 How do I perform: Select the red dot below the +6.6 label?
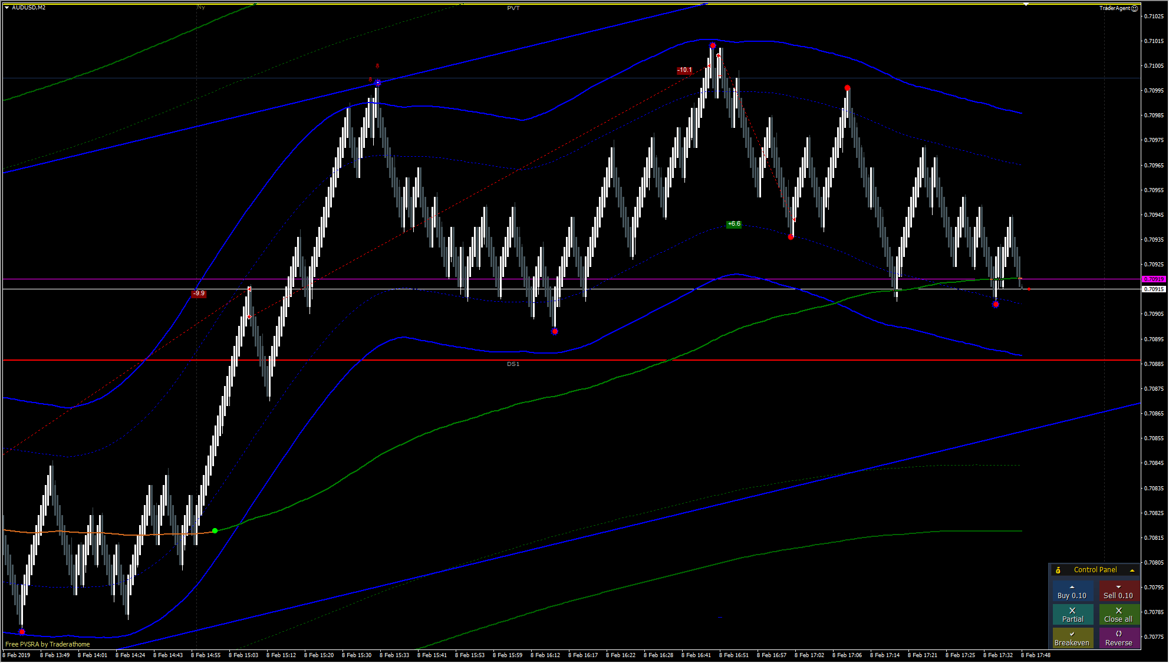tap(791, 237)
